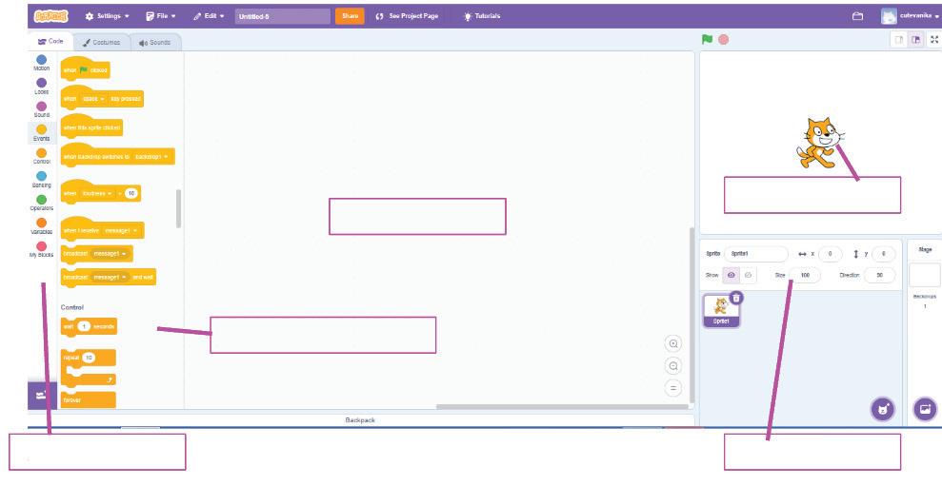This screenshot has height=486, width=942.
Task: Enter full screen stage mode
Action: coord(934,40)
